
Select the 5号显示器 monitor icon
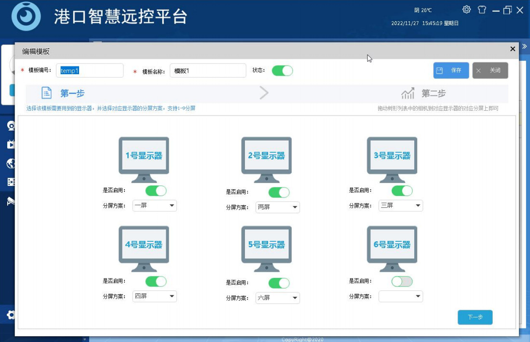(266, 248)
